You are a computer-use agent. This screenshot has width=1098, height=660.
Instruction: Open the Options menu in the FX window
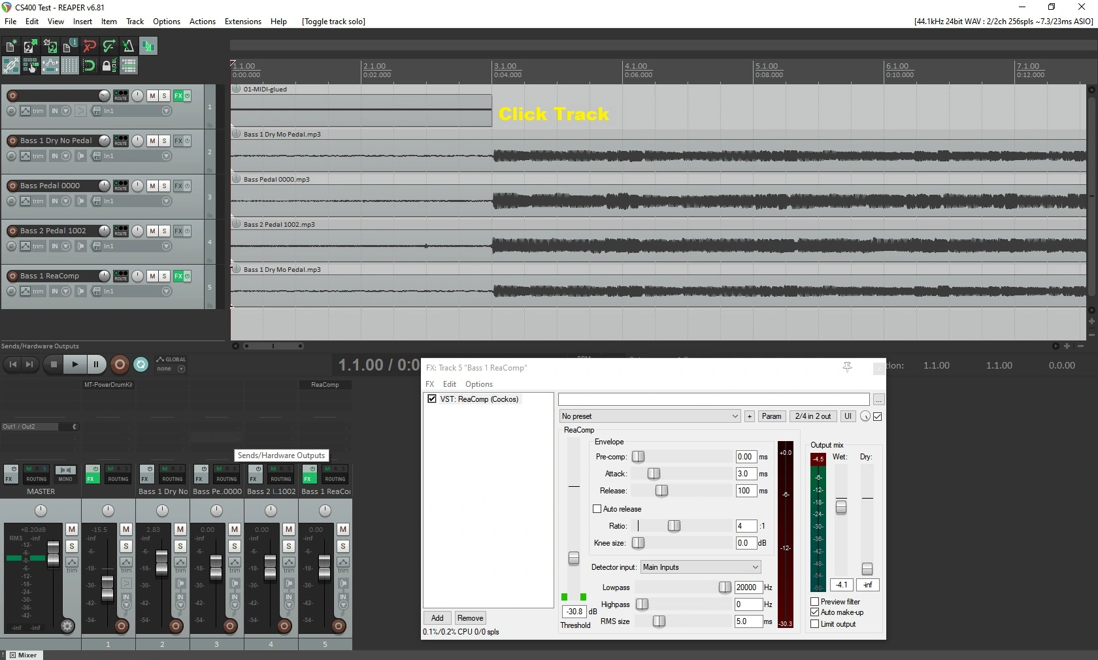(479, 384)
